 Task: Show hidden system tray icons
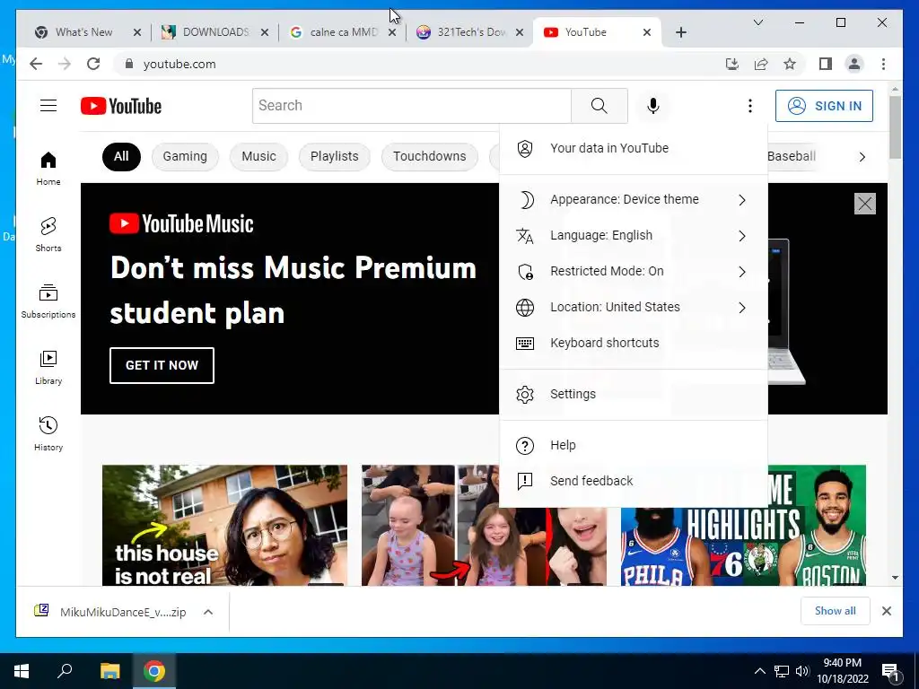pos(759,671)
